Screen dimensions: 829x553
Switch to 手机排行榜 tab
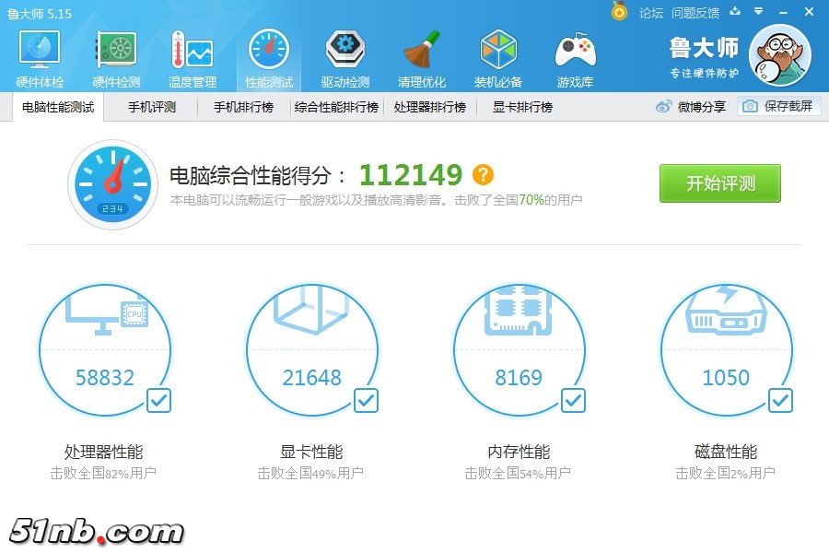tap(243, 108)
